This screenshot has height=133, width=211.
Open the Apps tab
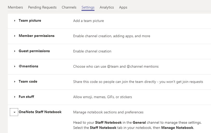pyautogui.click(x=123, y=7)
